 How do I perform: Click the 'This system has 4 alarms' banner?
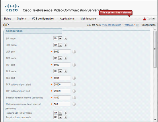pyautogui.click(x=116, y=13)
